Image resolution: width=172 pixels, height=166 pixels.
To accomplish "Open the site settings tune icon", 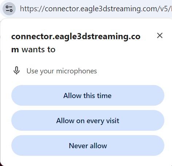I will [x=9, y=9].
